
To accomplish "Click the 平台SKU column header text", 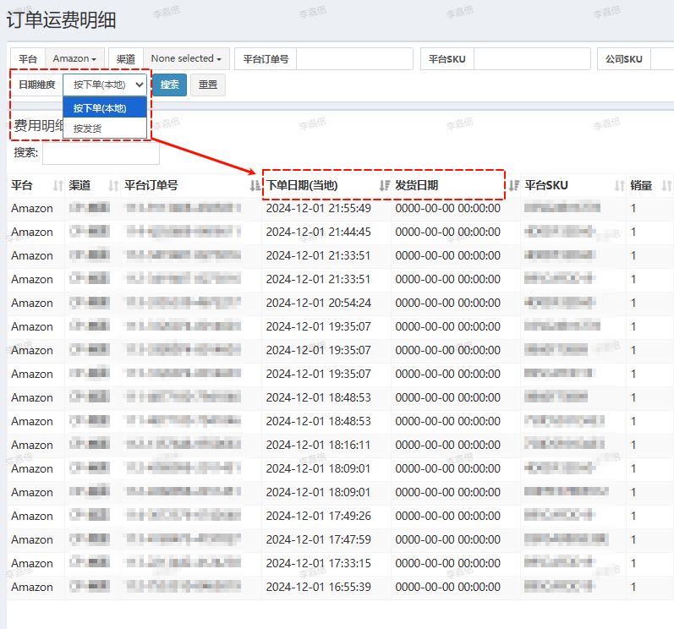I will [546, 186].
